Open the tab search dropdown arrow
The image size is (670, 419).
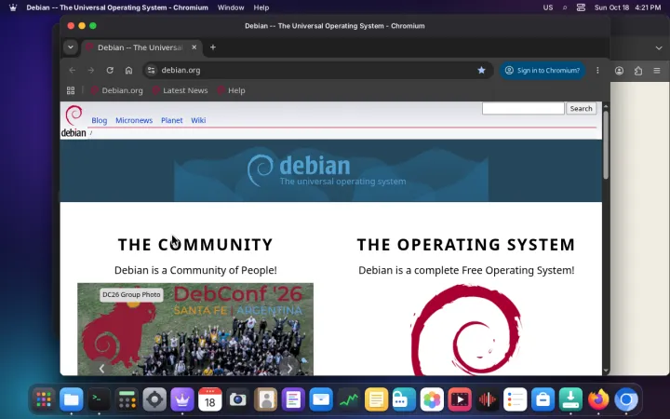click(71, 47)
